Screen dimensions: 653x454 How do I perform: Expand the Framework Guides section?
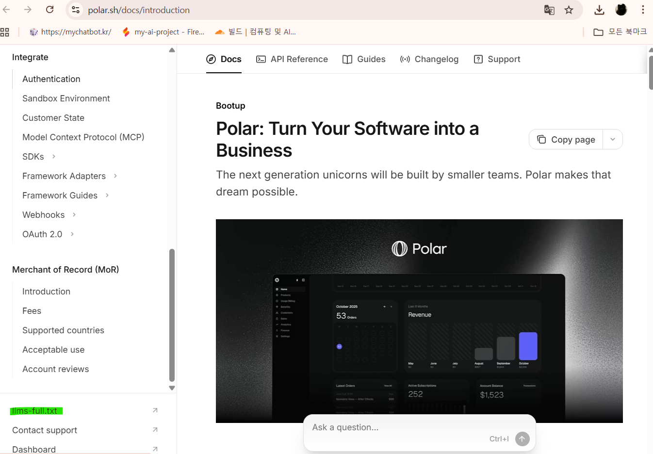107,195
